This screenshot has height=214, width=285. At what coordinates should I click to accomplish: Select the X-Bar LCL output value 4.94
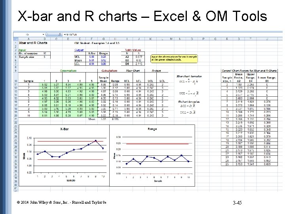(91, 64)
